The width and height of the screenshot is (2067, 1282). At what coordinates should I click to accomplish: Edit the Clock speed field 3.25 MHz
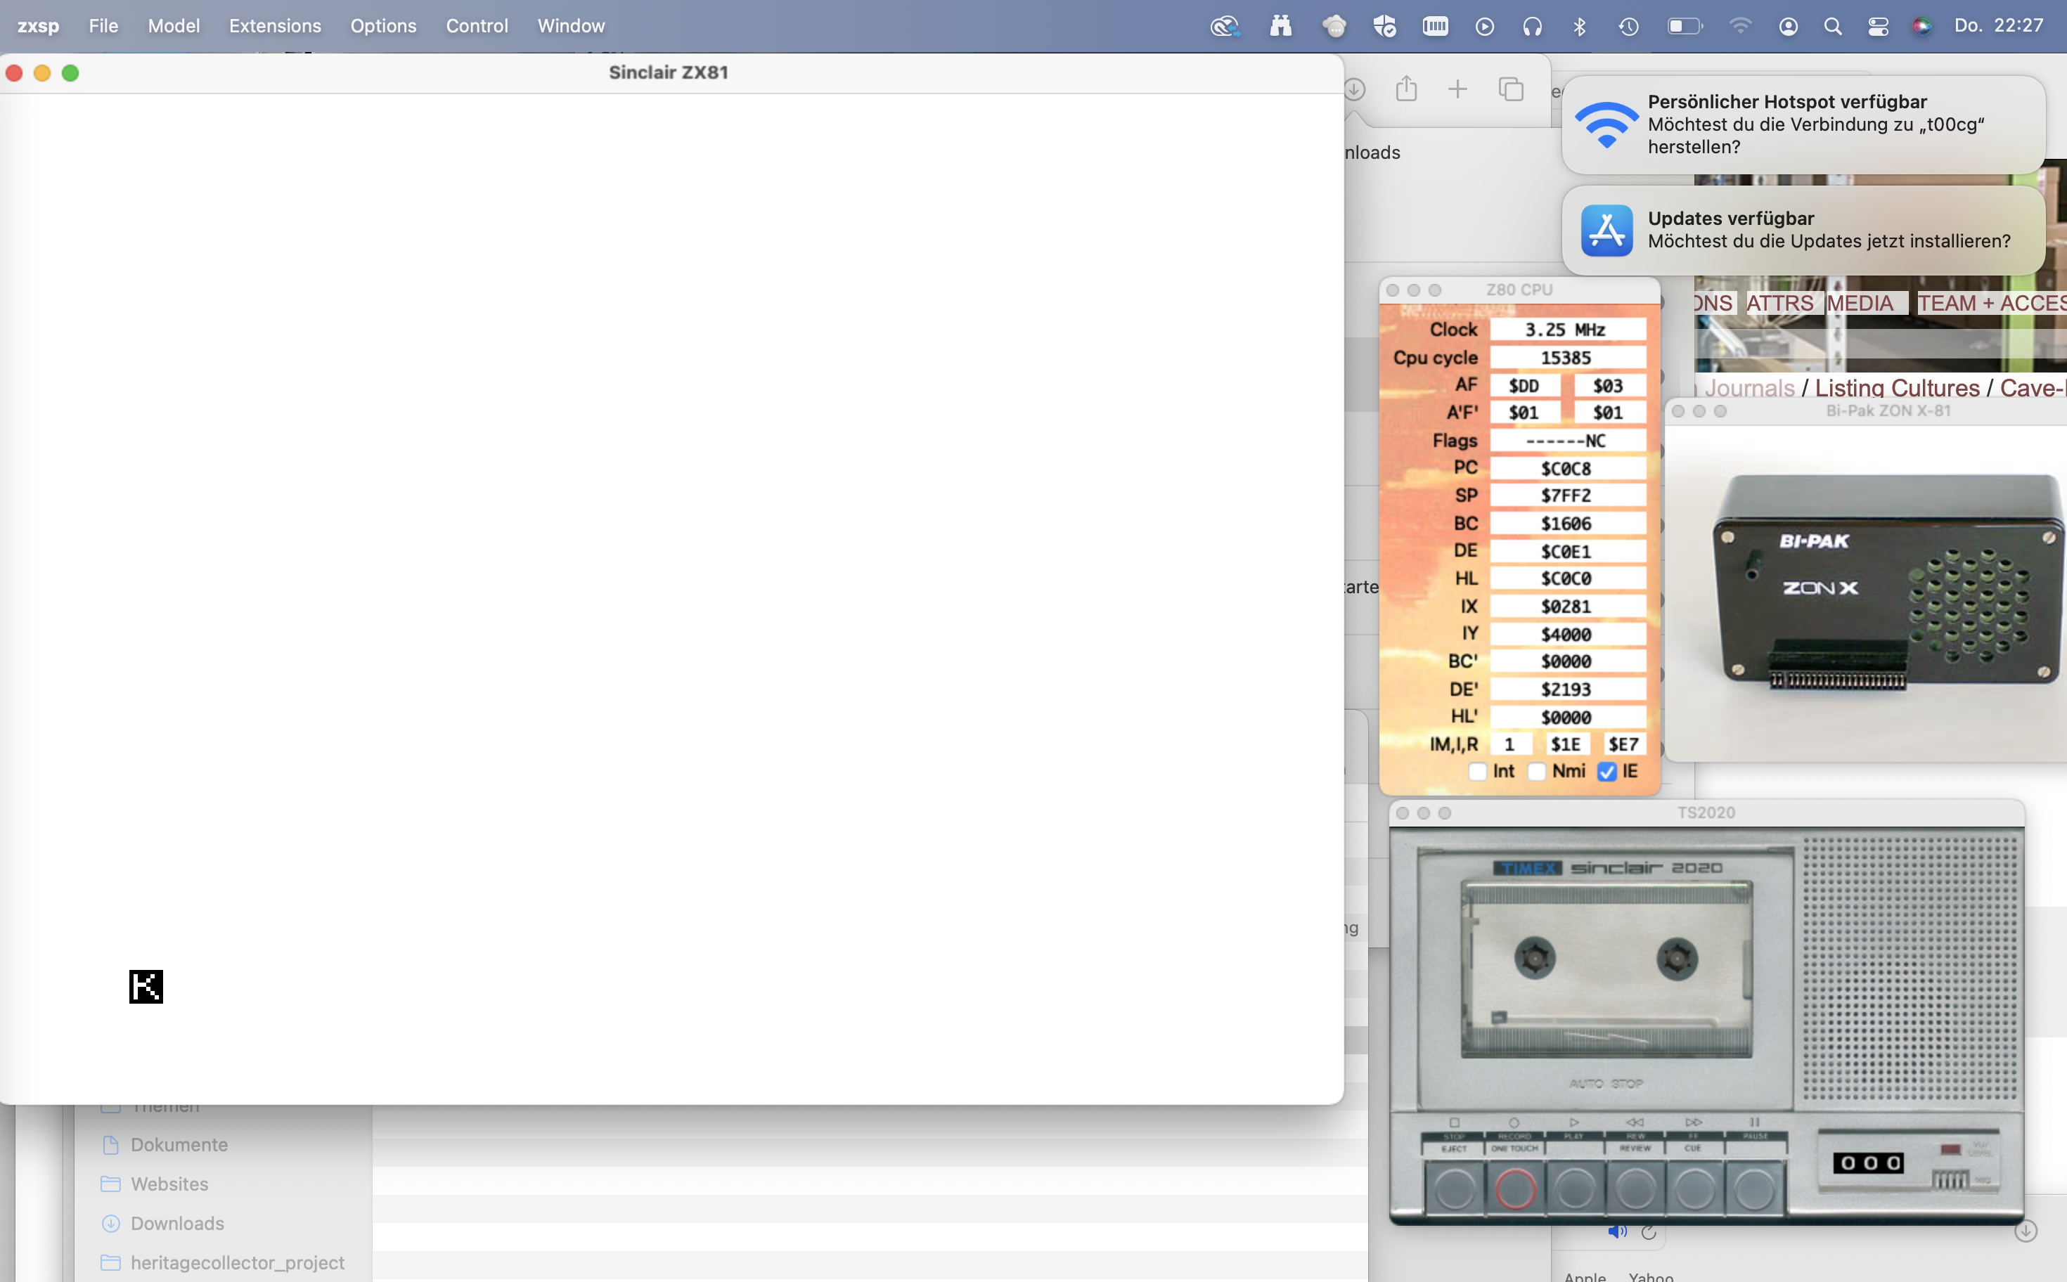pyautogui.click(x=1566, y=330)
